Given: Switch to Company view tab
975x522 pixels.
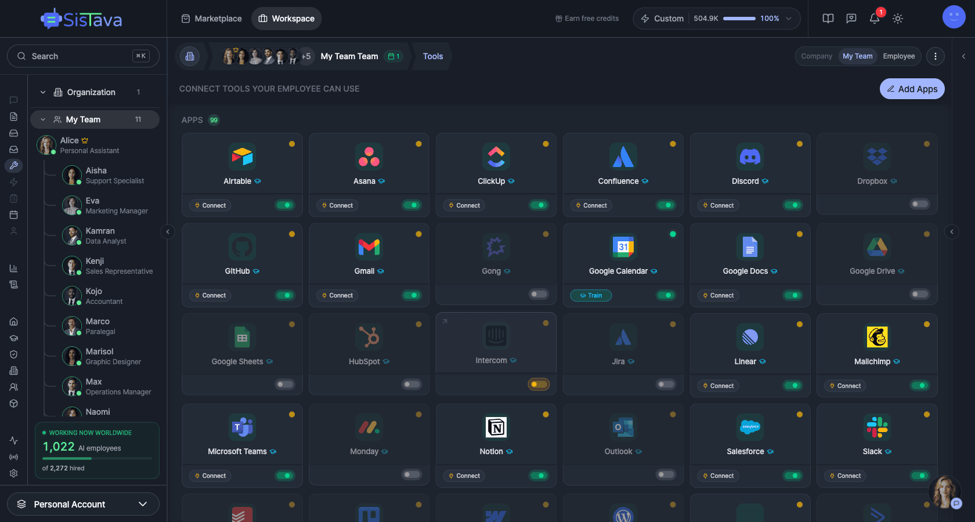Looking at the screenshot, I should (x=817, y=56).
